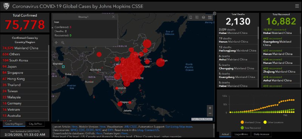302x139 pixels.
Task: Open the map Legend list icon
Action: coord(197,17)
